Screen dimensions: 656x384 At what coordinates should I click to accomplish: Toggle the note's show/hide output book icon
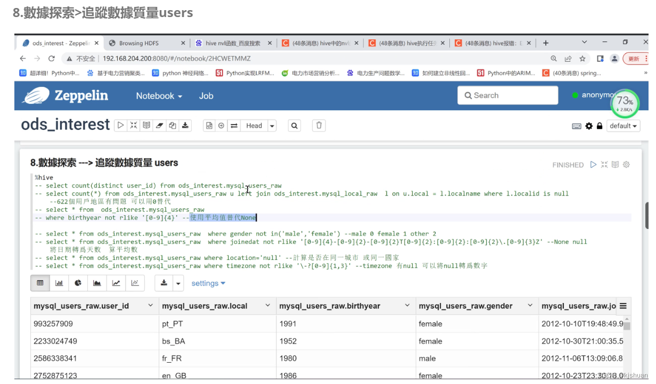point(146,126)
